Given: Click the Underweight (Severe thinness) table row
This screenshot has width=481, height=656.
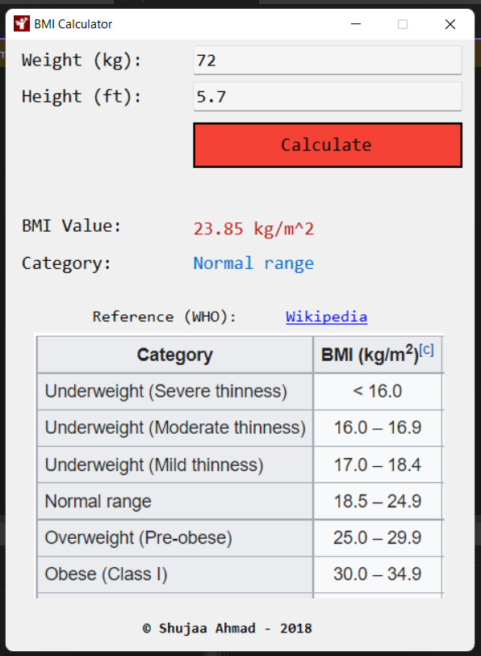Looking at the screenshot, I should (x=174, y=391).
